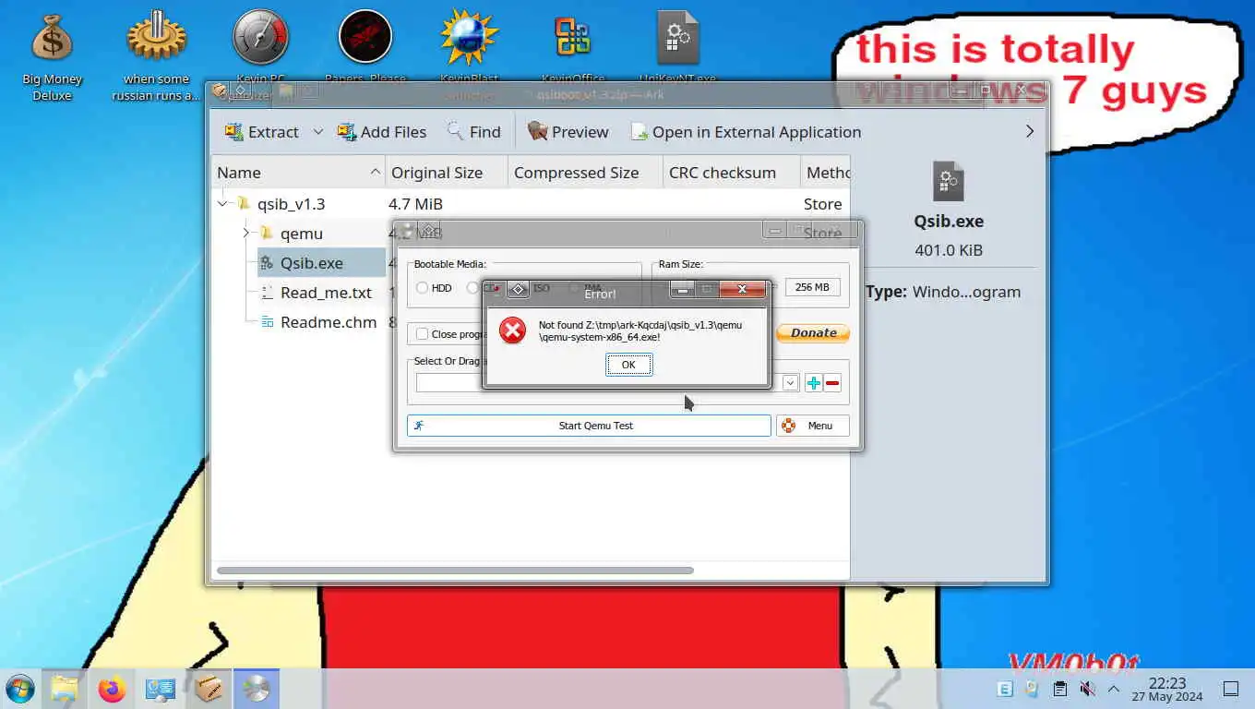This screenshot has height=709, width=1255.
Task: Click Preview in the Ark toolbar
Action: [x=568, y=132]
